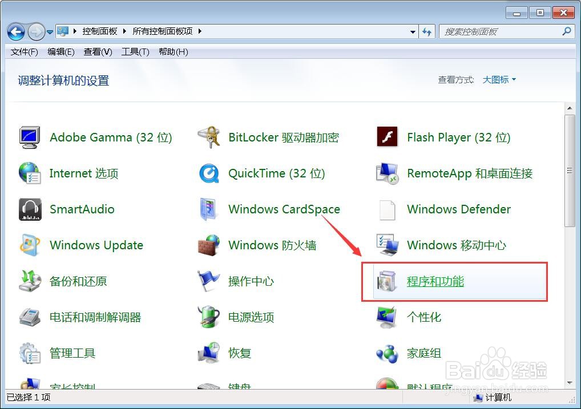Open the 文件(F) menu
The height and width of the screenshot is (409, 581).
25,52
